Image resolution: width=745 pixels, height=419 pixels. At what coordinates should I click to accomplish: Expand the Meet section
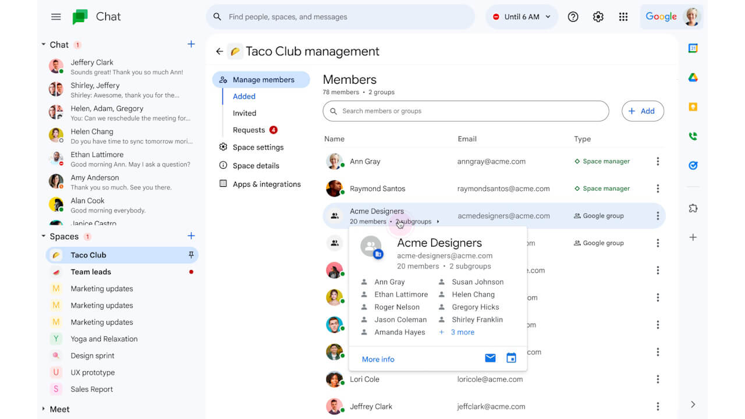coord(44,409)
